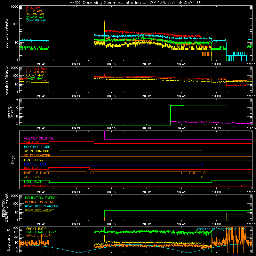
Task: Select the red 3-6 keV legend label
Action: (x=33, y=8)
